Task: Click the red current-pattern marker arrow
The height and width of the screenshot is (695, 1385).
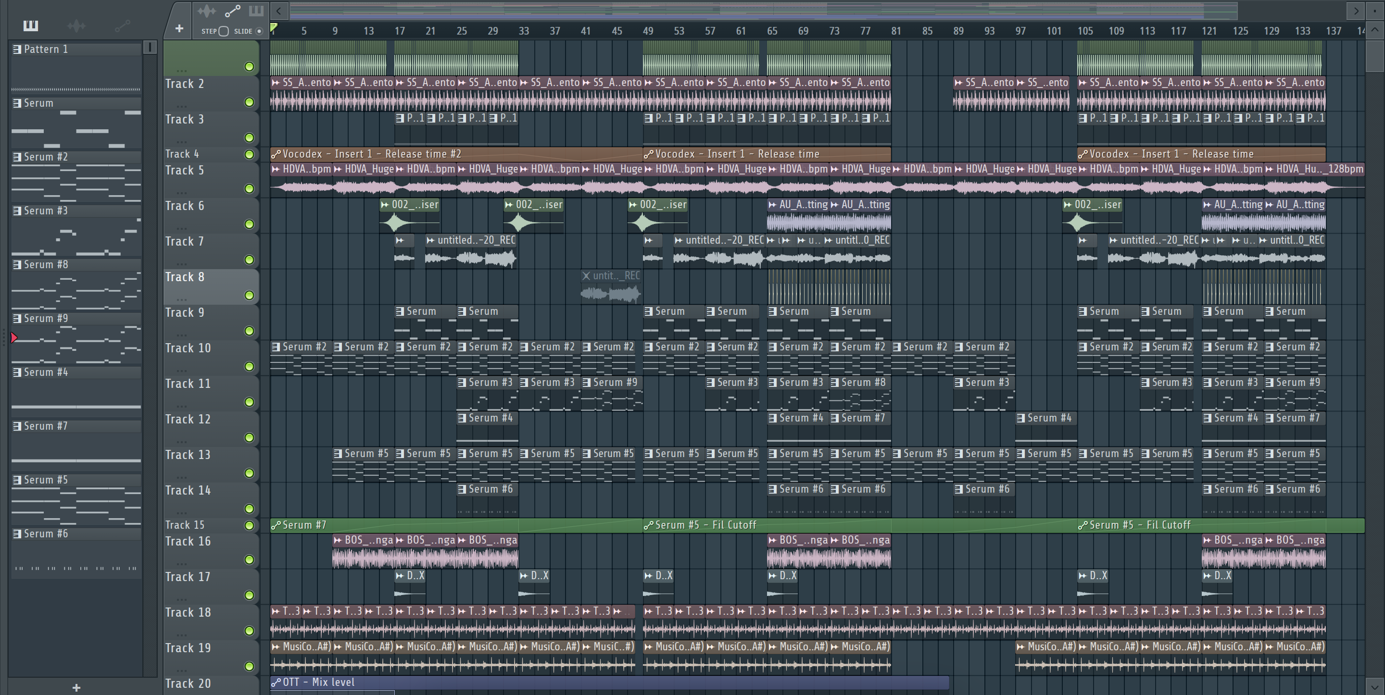Action: click(14, 338)
